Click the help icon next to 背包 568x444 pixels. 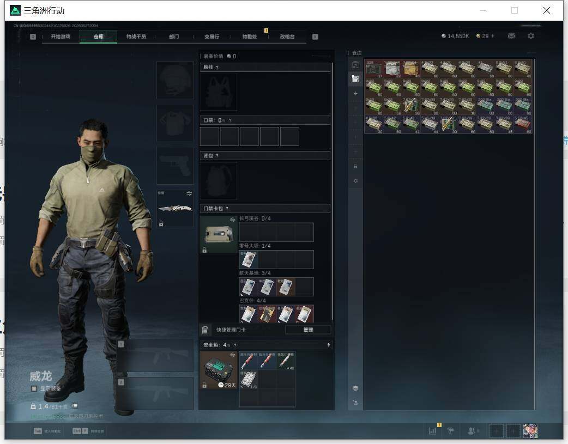tap(217, 155)
